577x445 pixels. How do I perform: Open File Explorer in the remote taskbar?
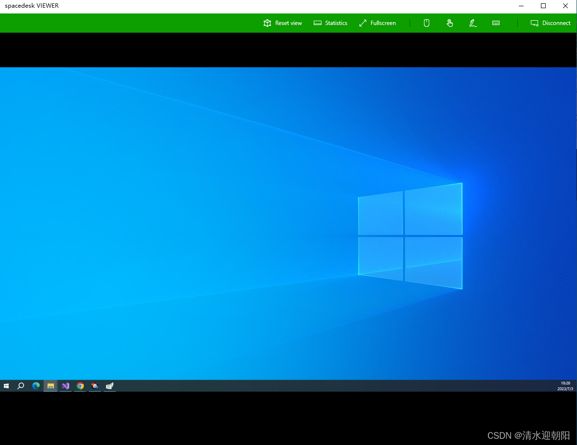51,385
